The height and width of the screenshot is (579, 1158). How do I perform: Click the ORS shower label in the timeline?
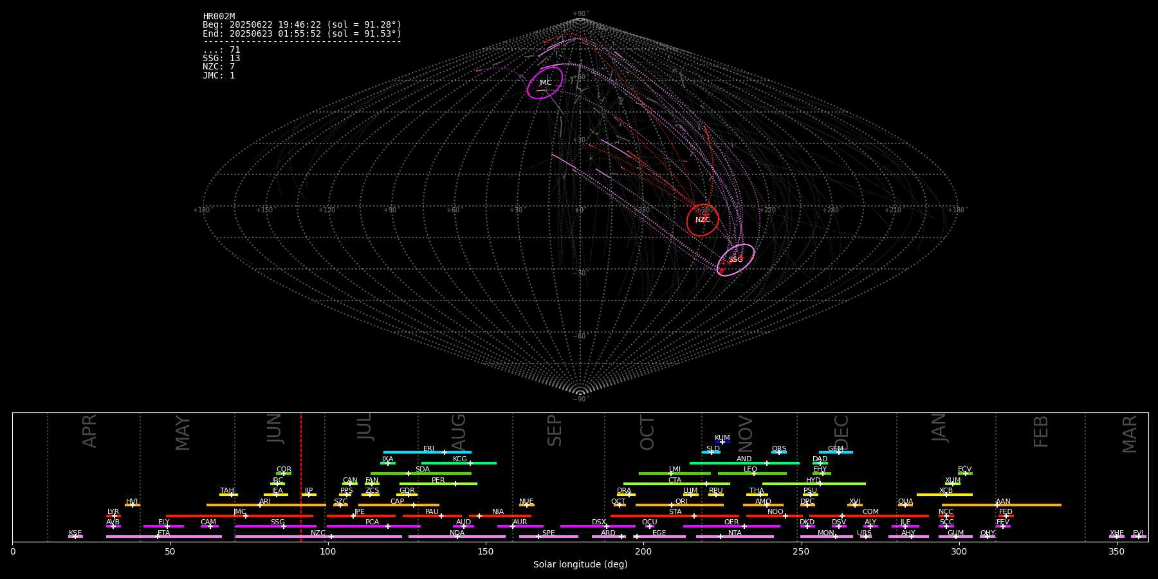[x=779, y=449]
